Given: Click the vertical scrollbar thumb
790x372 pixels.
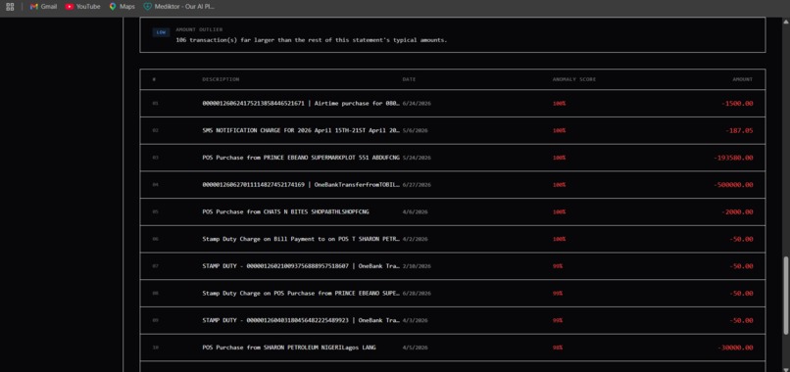Looking at the screenshot, I should pyautogui.click(x=786, y=296).
